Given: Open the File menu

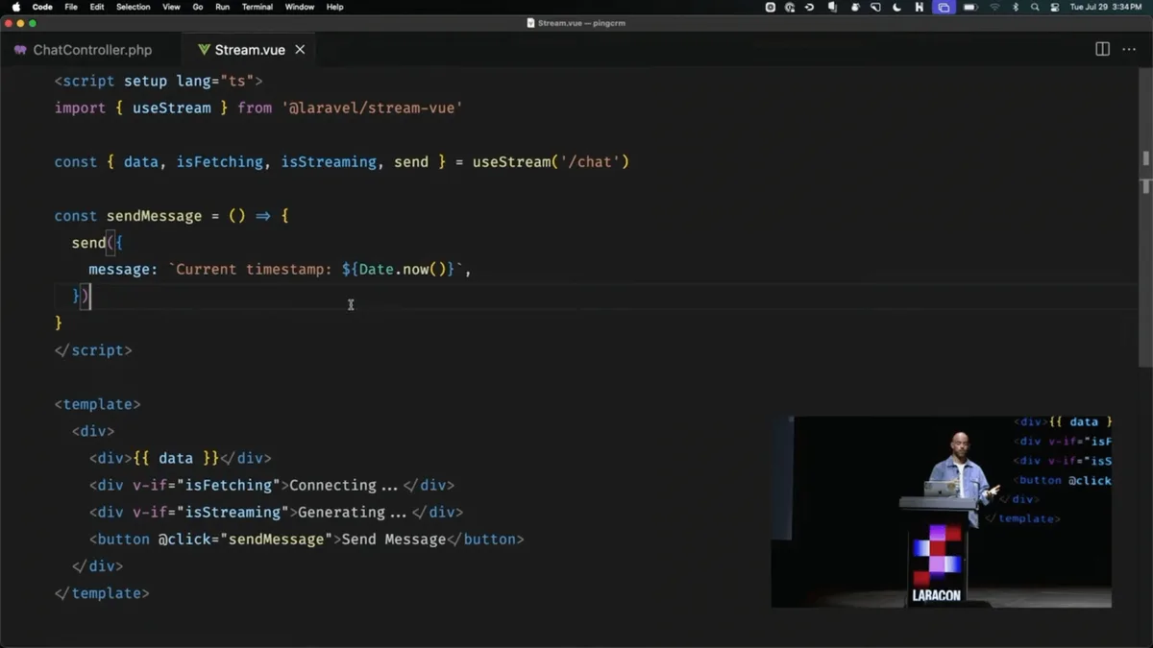Looking at the screenshot, I should (x=71, y=7).
